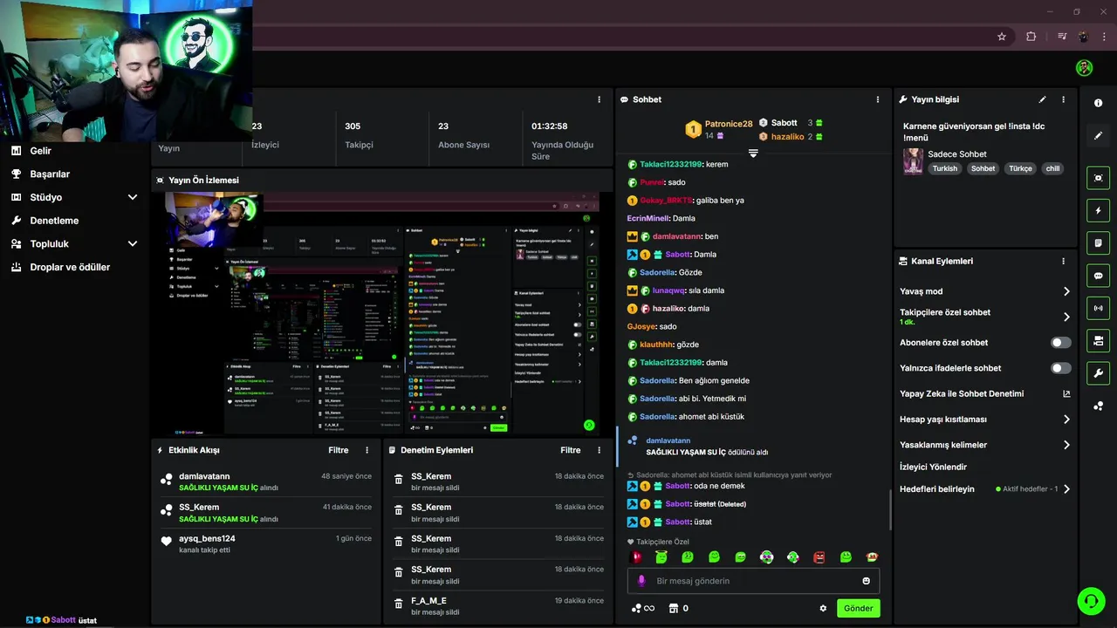Open Droplar ve ödüller in sidebar
The height and width of the screenshot is (628, 1117).
point(70,267)
